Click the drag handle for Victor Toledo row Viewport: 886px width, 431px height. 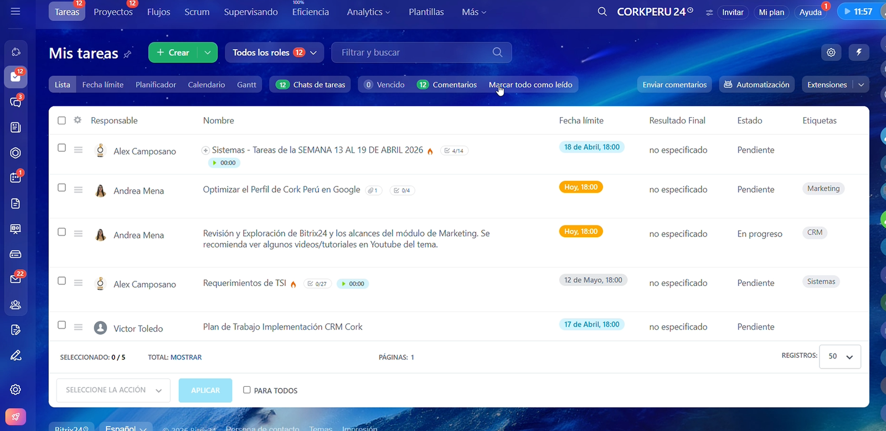tap(78, 327)
